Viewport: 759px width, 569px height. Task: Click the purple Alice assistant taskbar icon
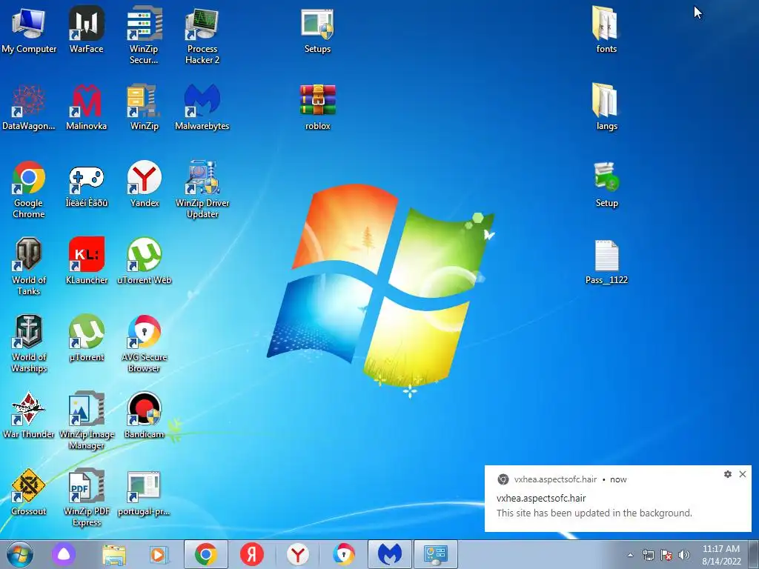[x=64, y=554]
